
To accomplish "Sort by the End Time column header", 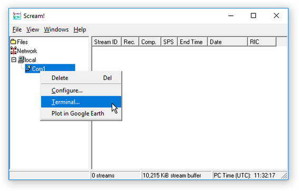I will 192,42.
